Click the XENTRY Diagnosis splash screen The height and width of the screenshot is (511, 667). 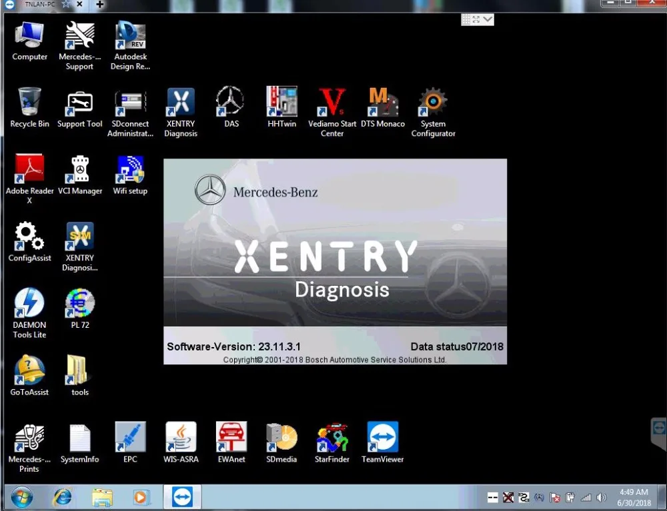pyautogui.click(x=336, y=261)
